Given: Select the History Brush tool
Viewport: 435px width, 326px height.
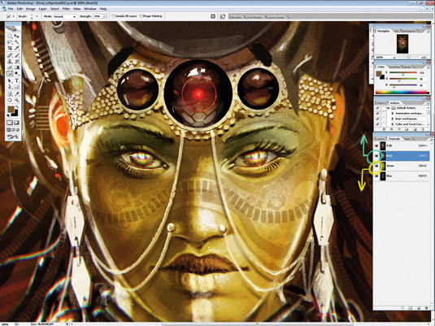Looking at the screenshot, I should click(x=16, y=62).
